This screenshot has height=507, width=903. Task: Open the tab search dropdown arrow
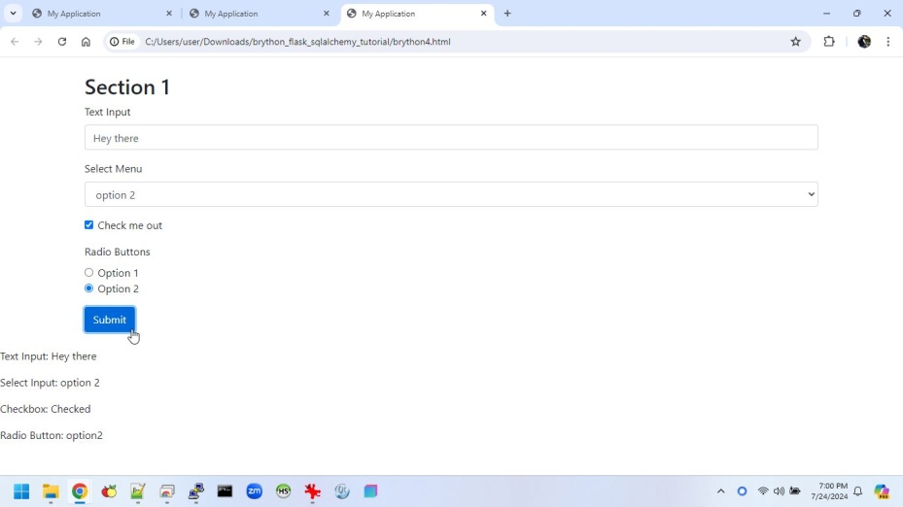click(14, 14)
